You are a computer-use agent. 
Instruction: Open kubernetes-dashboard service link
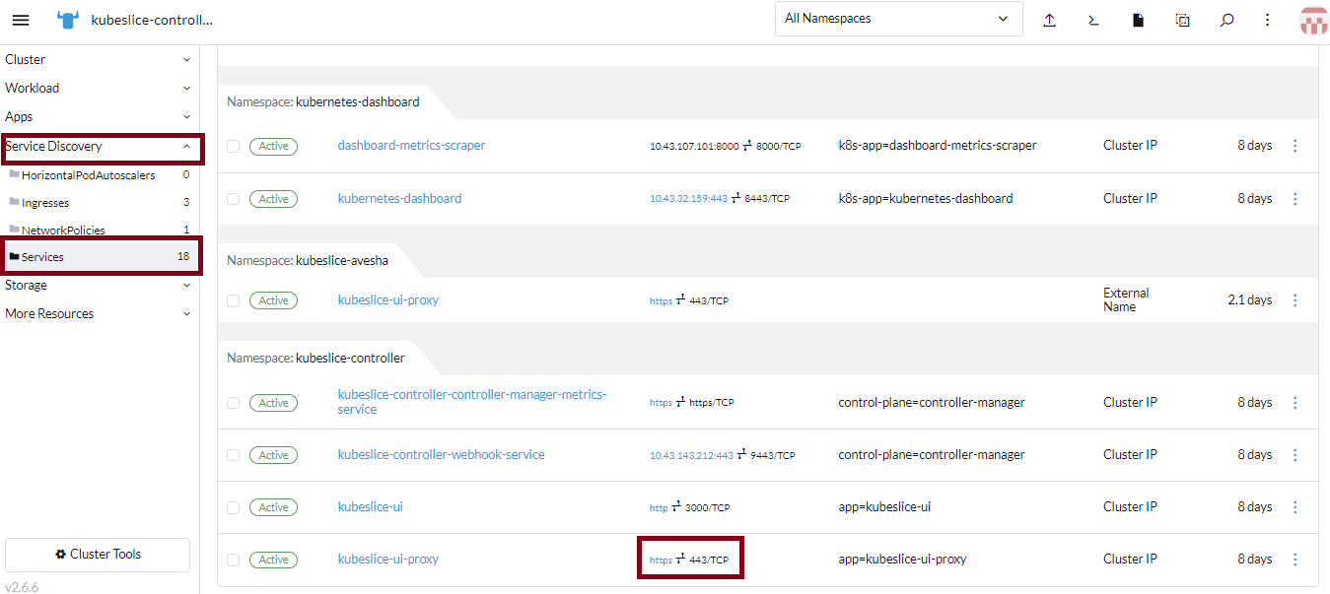[399, 199]
